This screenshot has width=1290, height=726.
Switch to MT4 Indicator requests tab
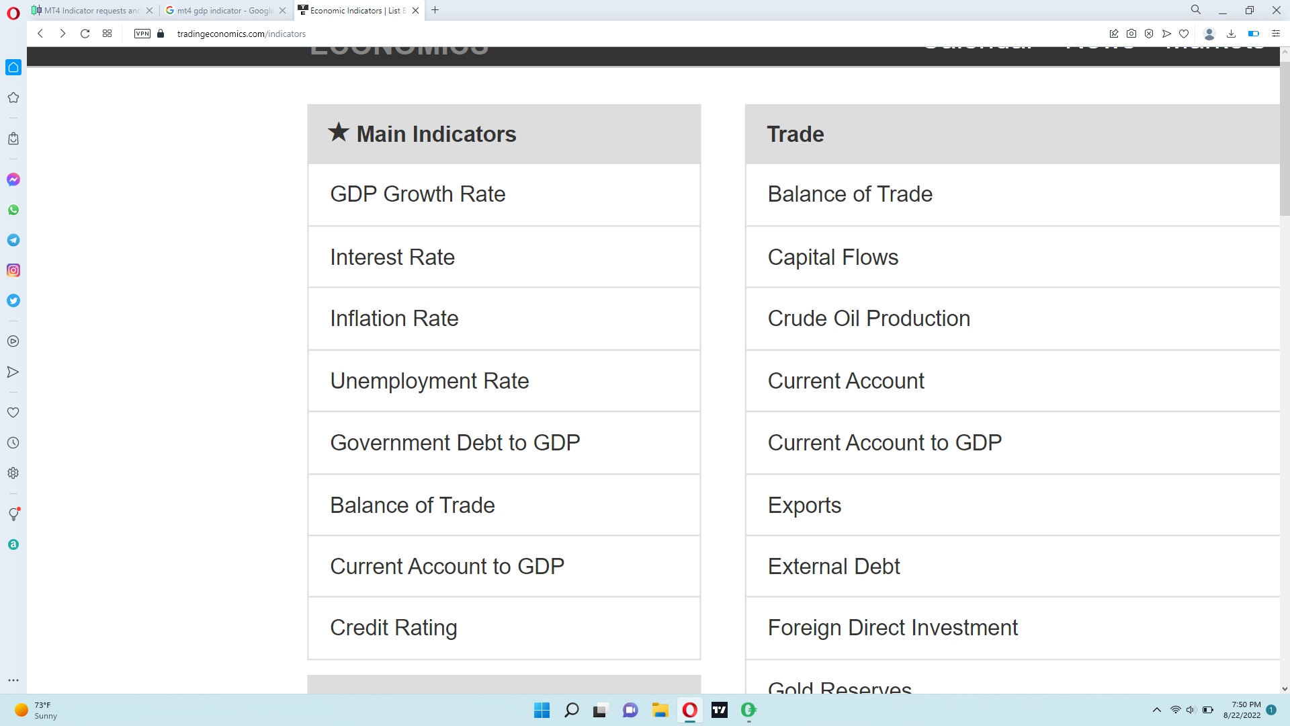tap(91, 10)
